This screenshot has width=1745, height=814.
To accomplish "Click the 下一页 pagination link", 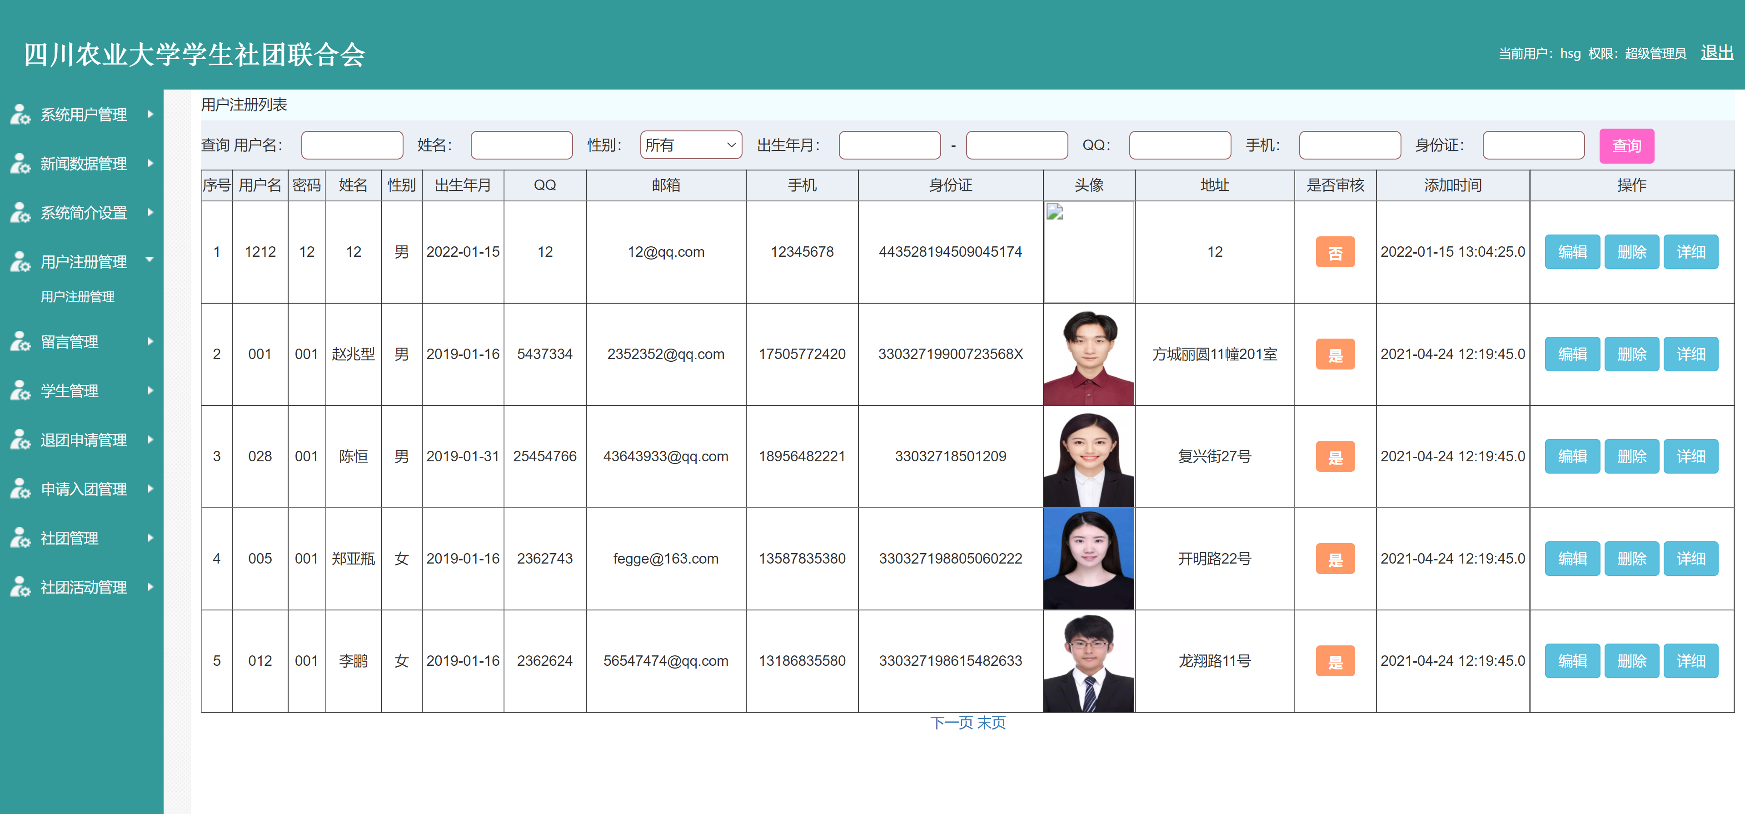I will pos(951,723).
